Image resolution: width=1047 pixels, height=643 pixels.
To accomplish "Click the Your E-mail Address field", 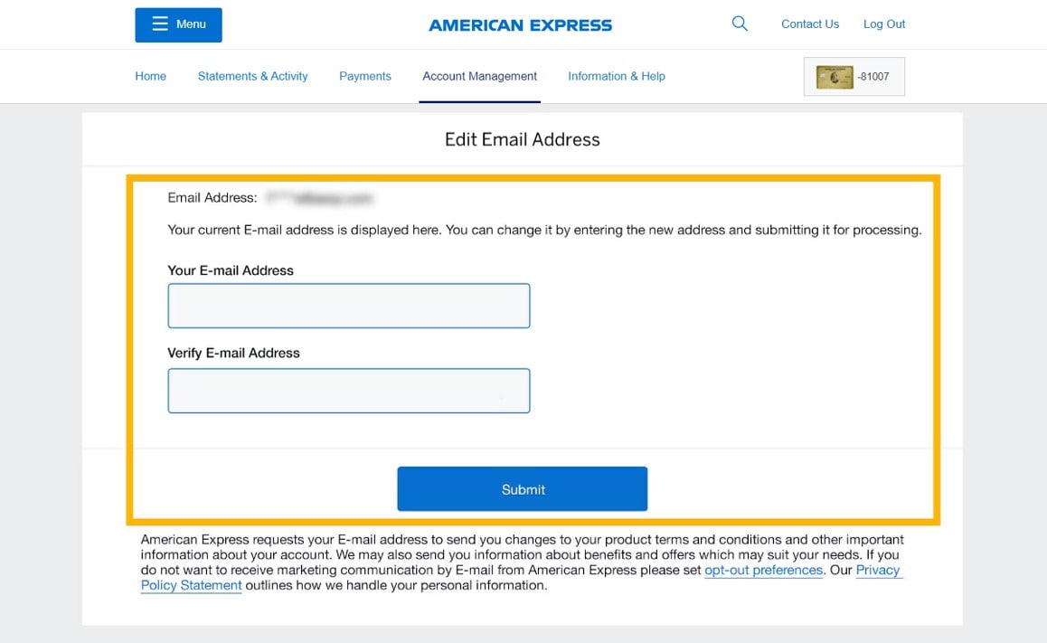I will click(349, 306).
